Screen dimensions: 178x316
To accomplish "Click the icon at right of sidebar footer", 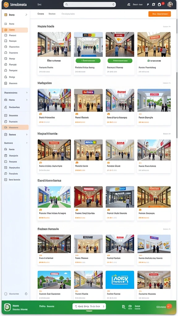I will click(x=26, y=294).
